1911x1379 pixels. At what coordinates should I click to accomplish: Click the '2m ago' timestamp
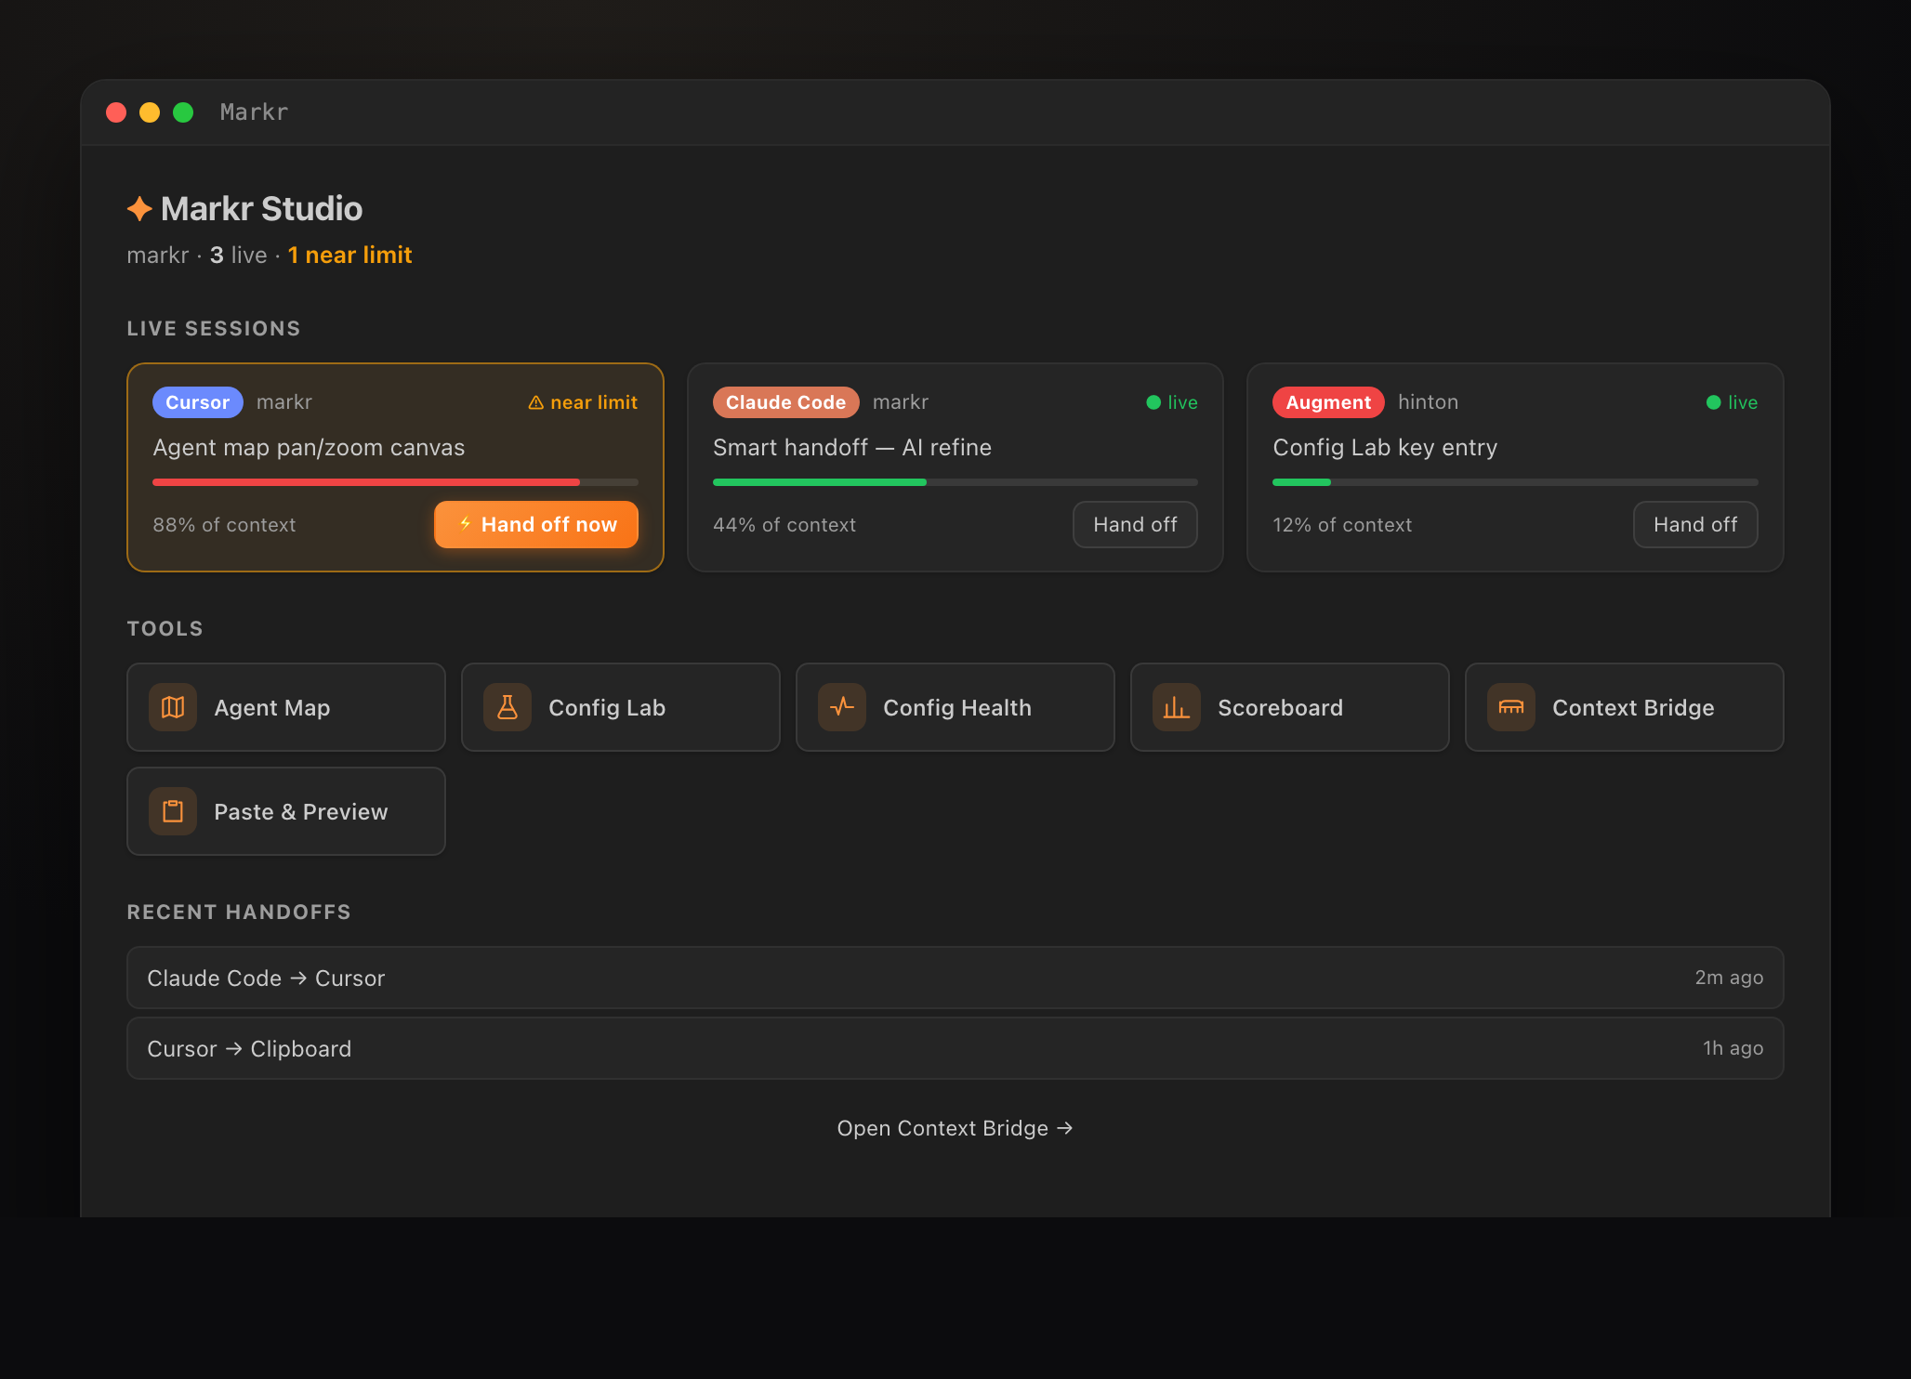(x=1729, y=978)
